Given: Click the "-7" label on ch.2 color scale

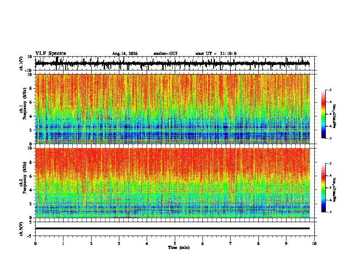Looking at the screenshot, I should point(329,212).
